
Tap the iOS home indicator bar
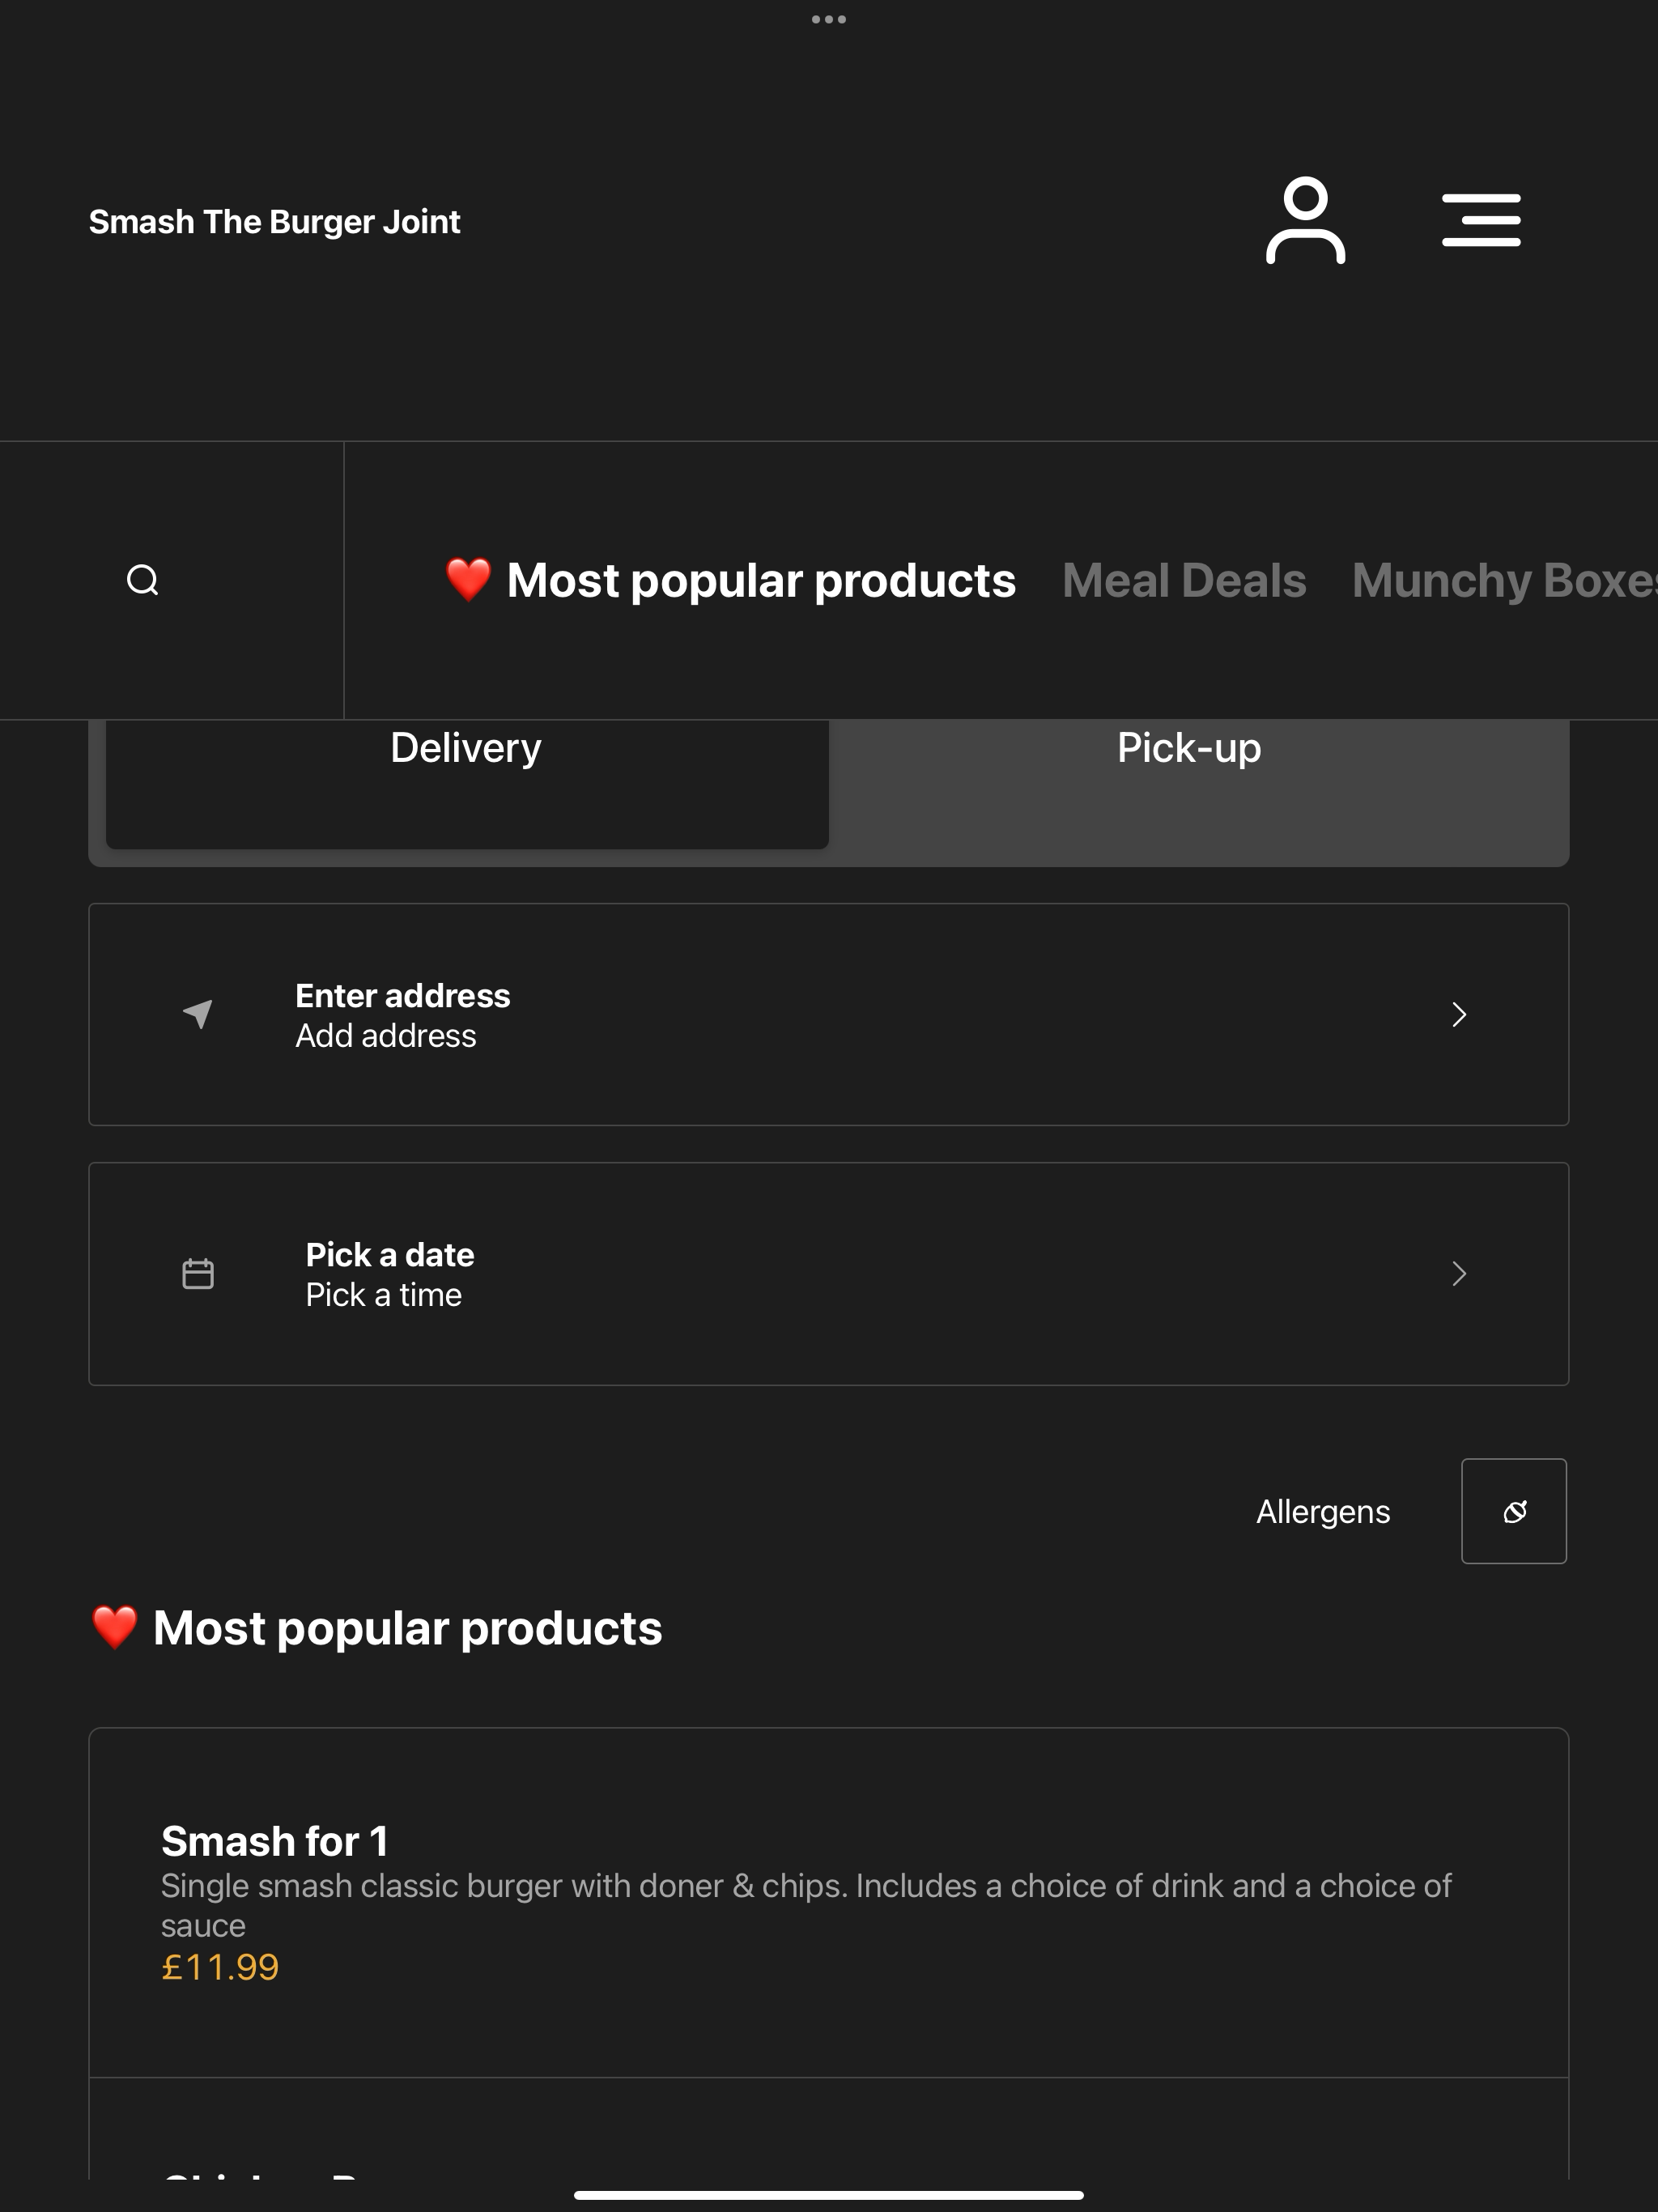pos(829,2195)
